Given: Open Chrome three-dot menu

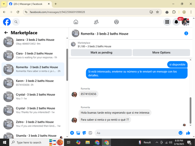Looking at the screenshot, I should (x=191, y=12).
